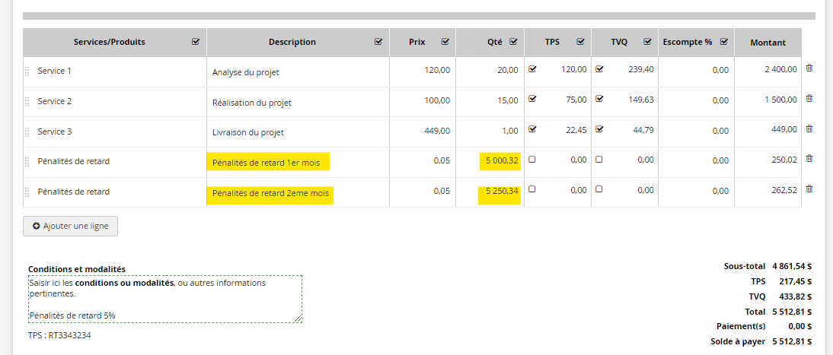Remove the 250,02 late penalty line
This screenshot has width=833, height=355.
[x=809, y=159]
